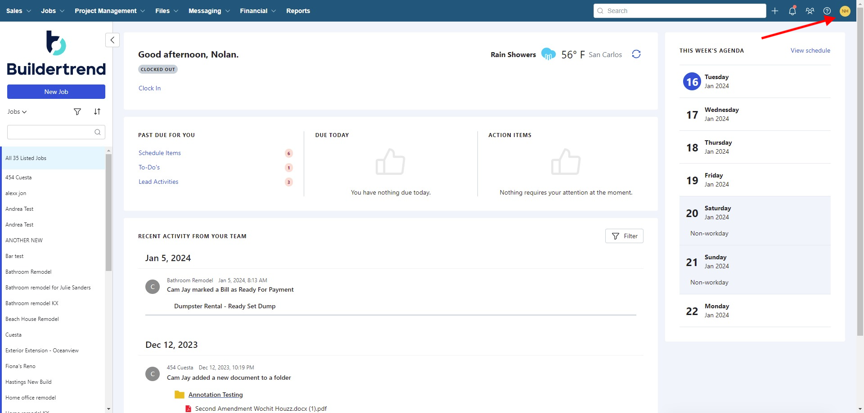Select the Bathroom remodel KX job

[x=53, y=303]
